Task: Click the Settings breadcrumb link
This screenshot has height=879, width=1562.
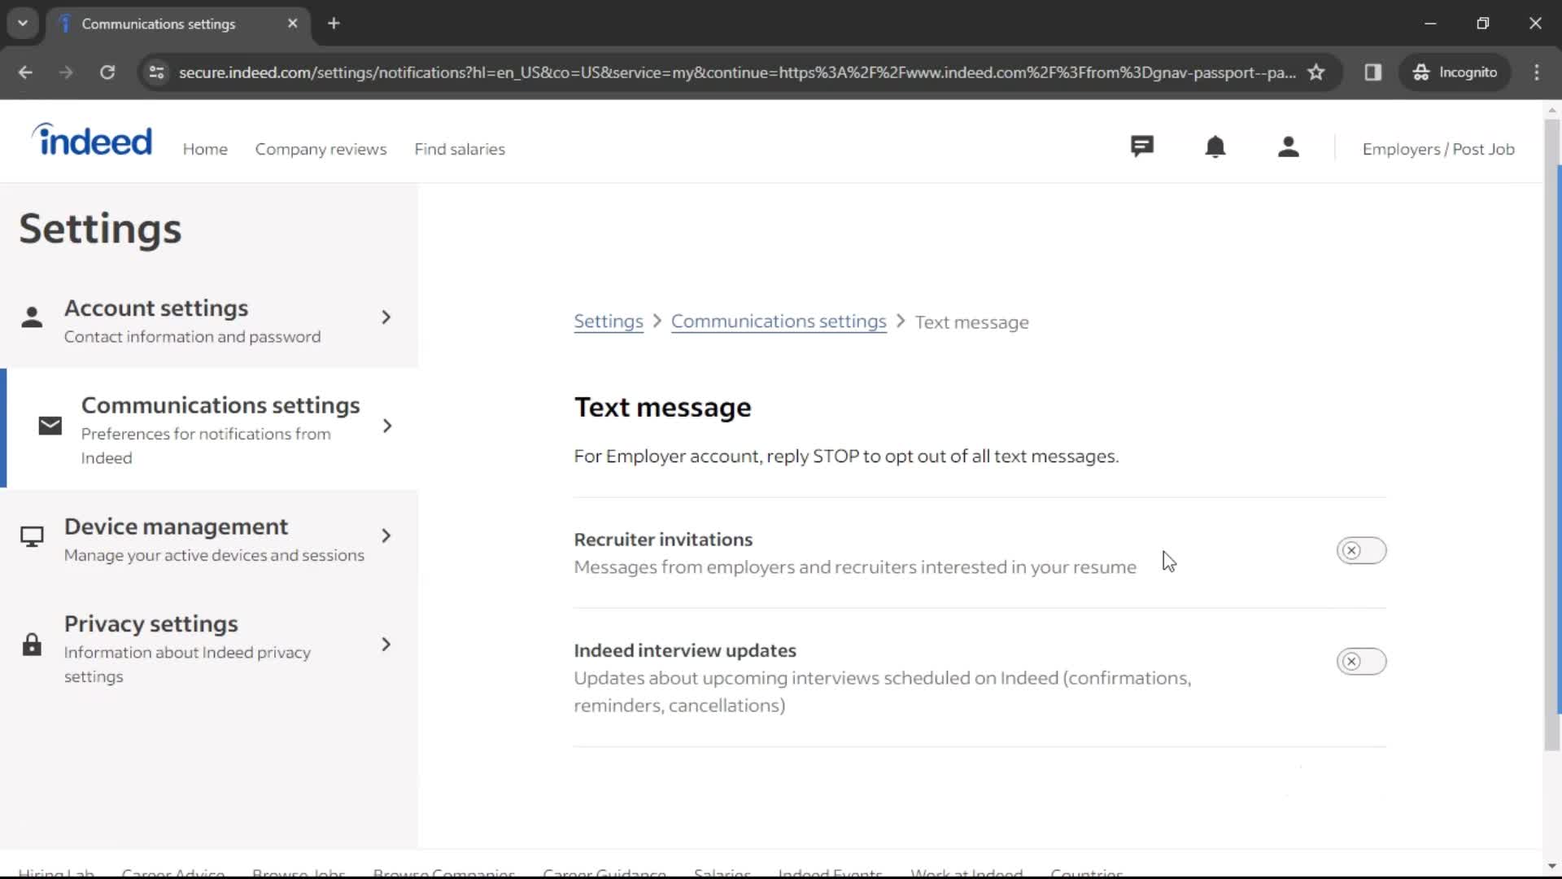Action: click(x=609, y=321)
